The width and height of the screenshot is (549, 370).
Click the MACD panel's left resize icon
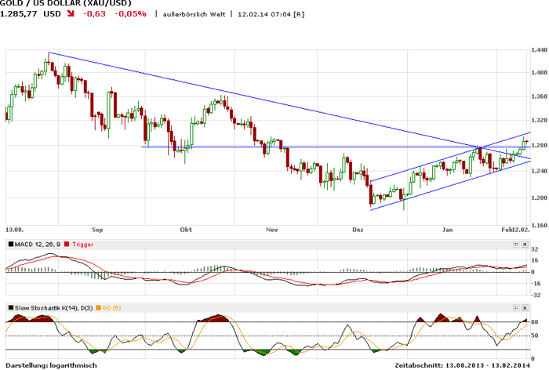(x=516, y=245)
